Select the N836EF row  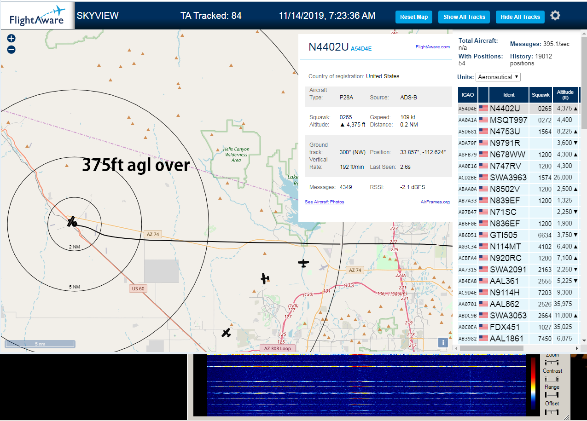(x=518, y=224)
